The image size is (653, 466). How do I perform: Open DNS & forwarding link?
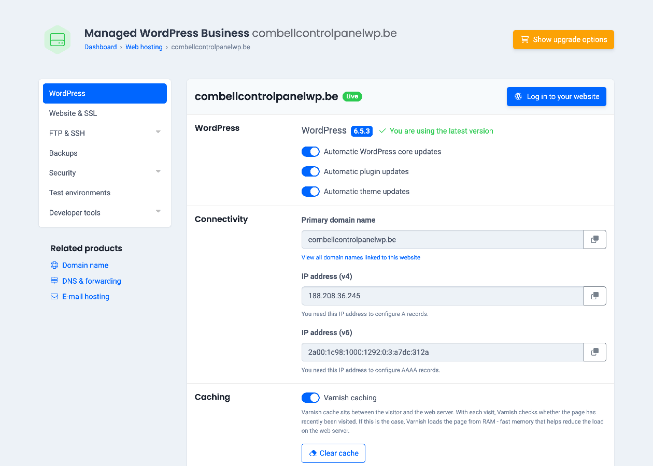click(x=92, y=281)
